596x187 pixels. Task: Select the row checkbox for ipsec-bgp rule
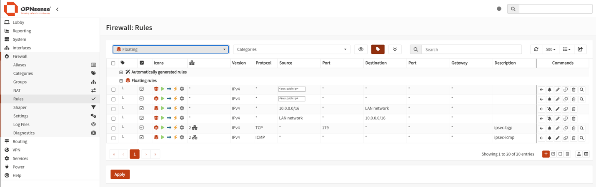113,129
